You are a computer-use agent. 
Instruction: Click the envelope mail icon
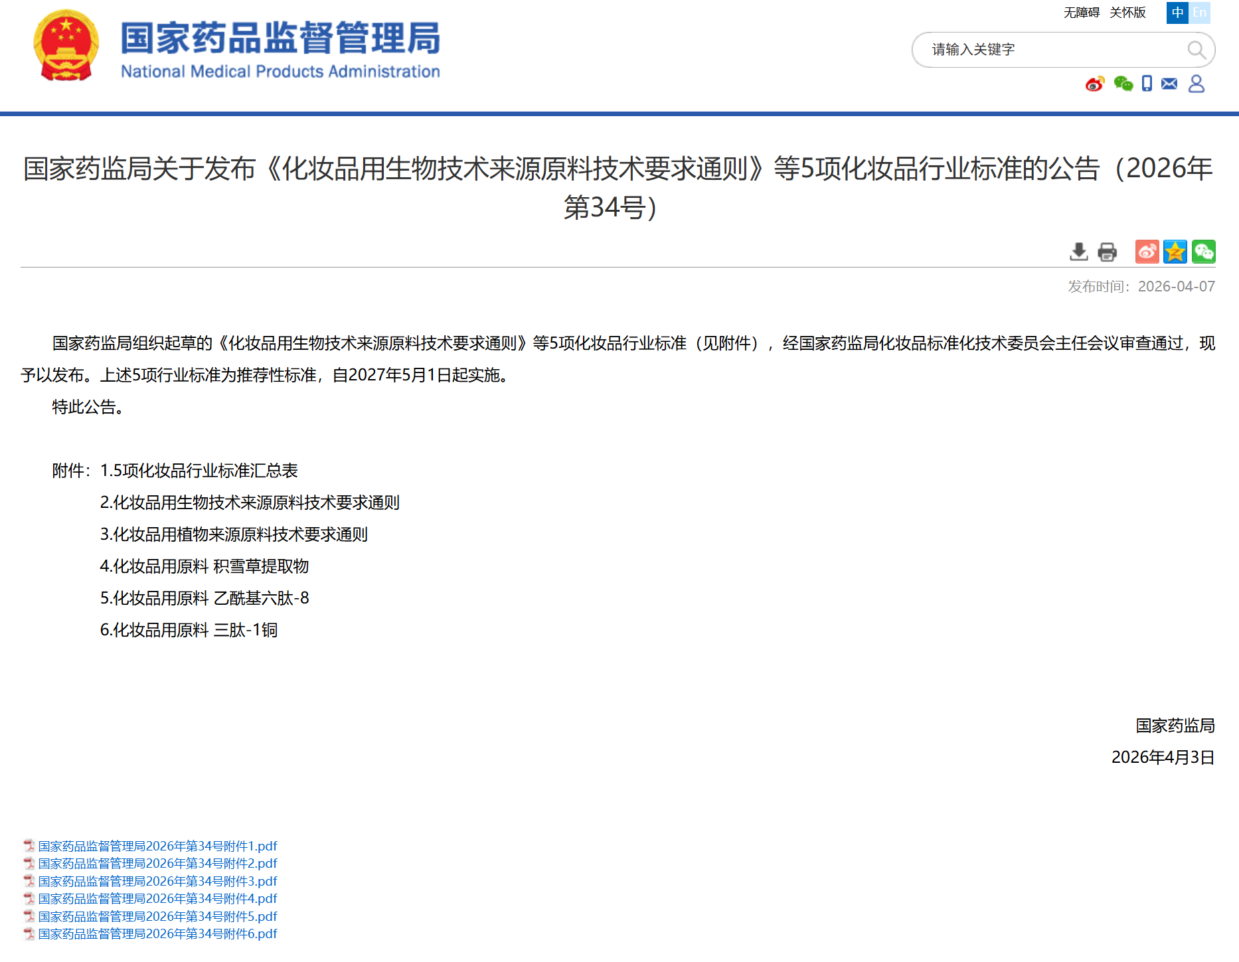(x=1169, y=84)
